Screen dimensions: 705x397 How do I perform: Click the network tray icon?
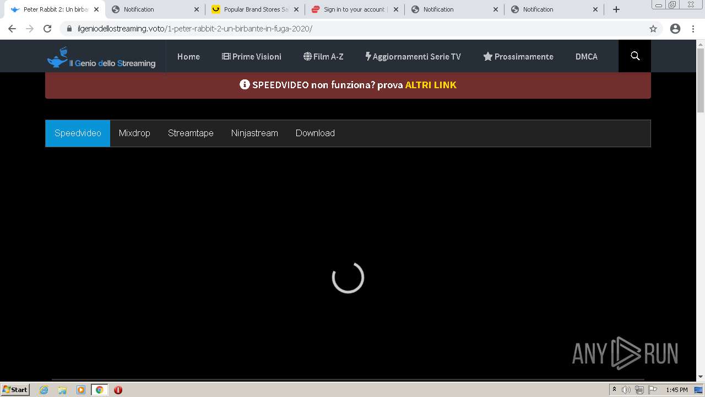[x=639, y=390]
